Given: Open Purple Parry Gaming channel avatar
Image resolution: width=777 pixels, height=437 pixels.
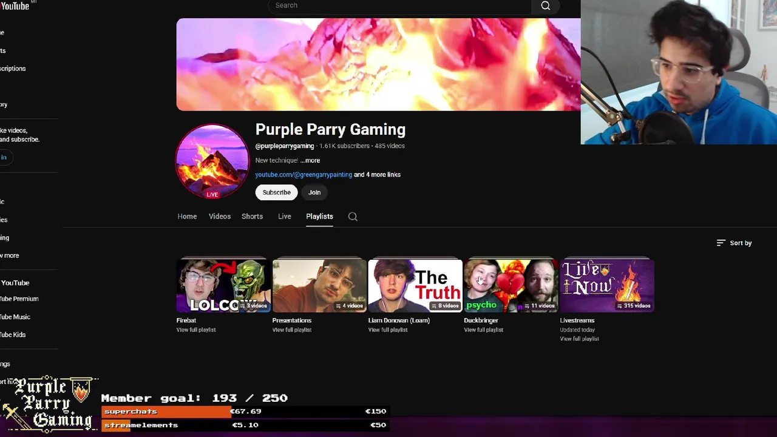Looking at the screenshot, I should click(x=212, y=161).
